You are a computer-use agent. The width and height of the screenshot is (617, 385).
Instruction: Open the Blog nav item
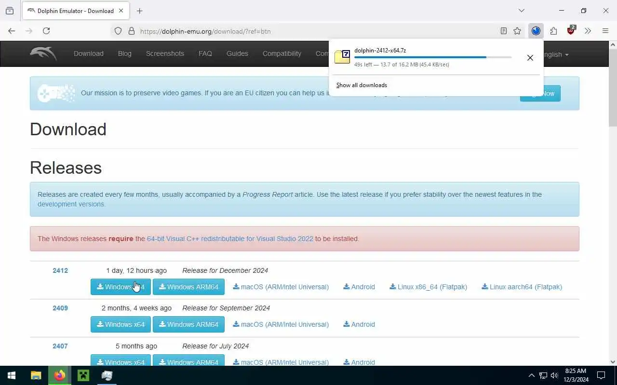(124, 53)
